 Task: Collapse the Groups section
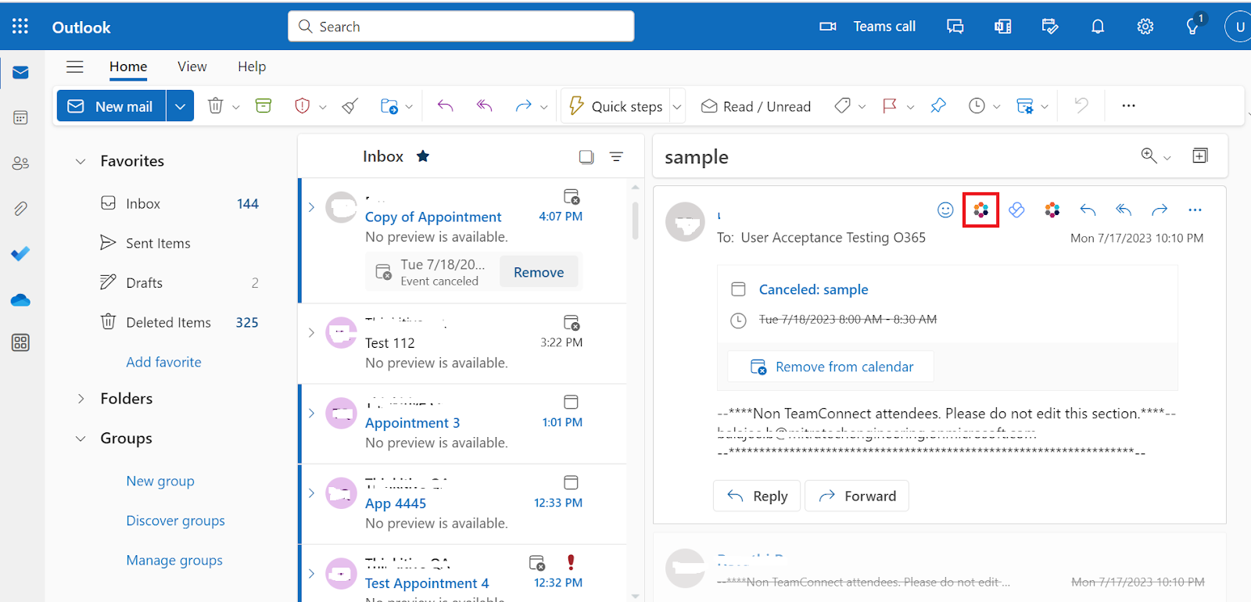point(81,439)
